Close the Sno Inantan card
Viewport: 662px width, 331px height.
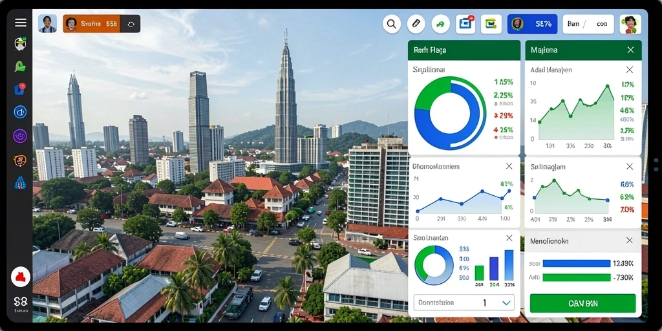tap(509, 238)
